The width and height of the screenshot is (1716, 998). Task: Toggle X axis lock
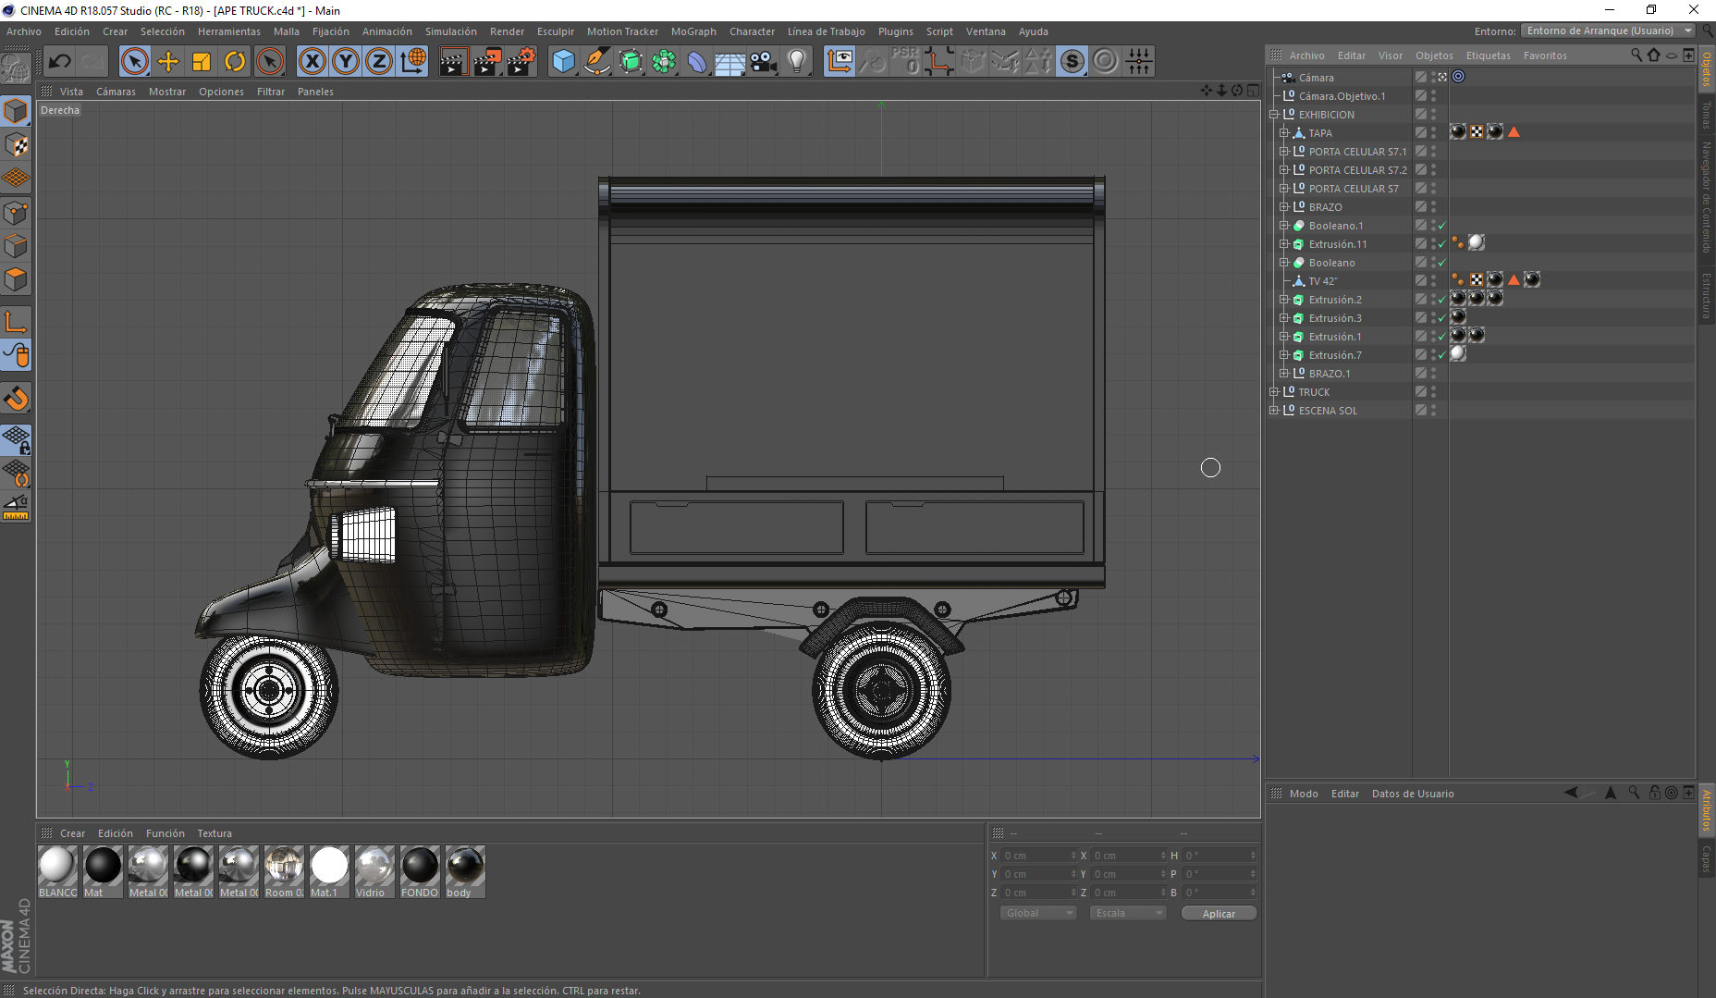[313, 62]
